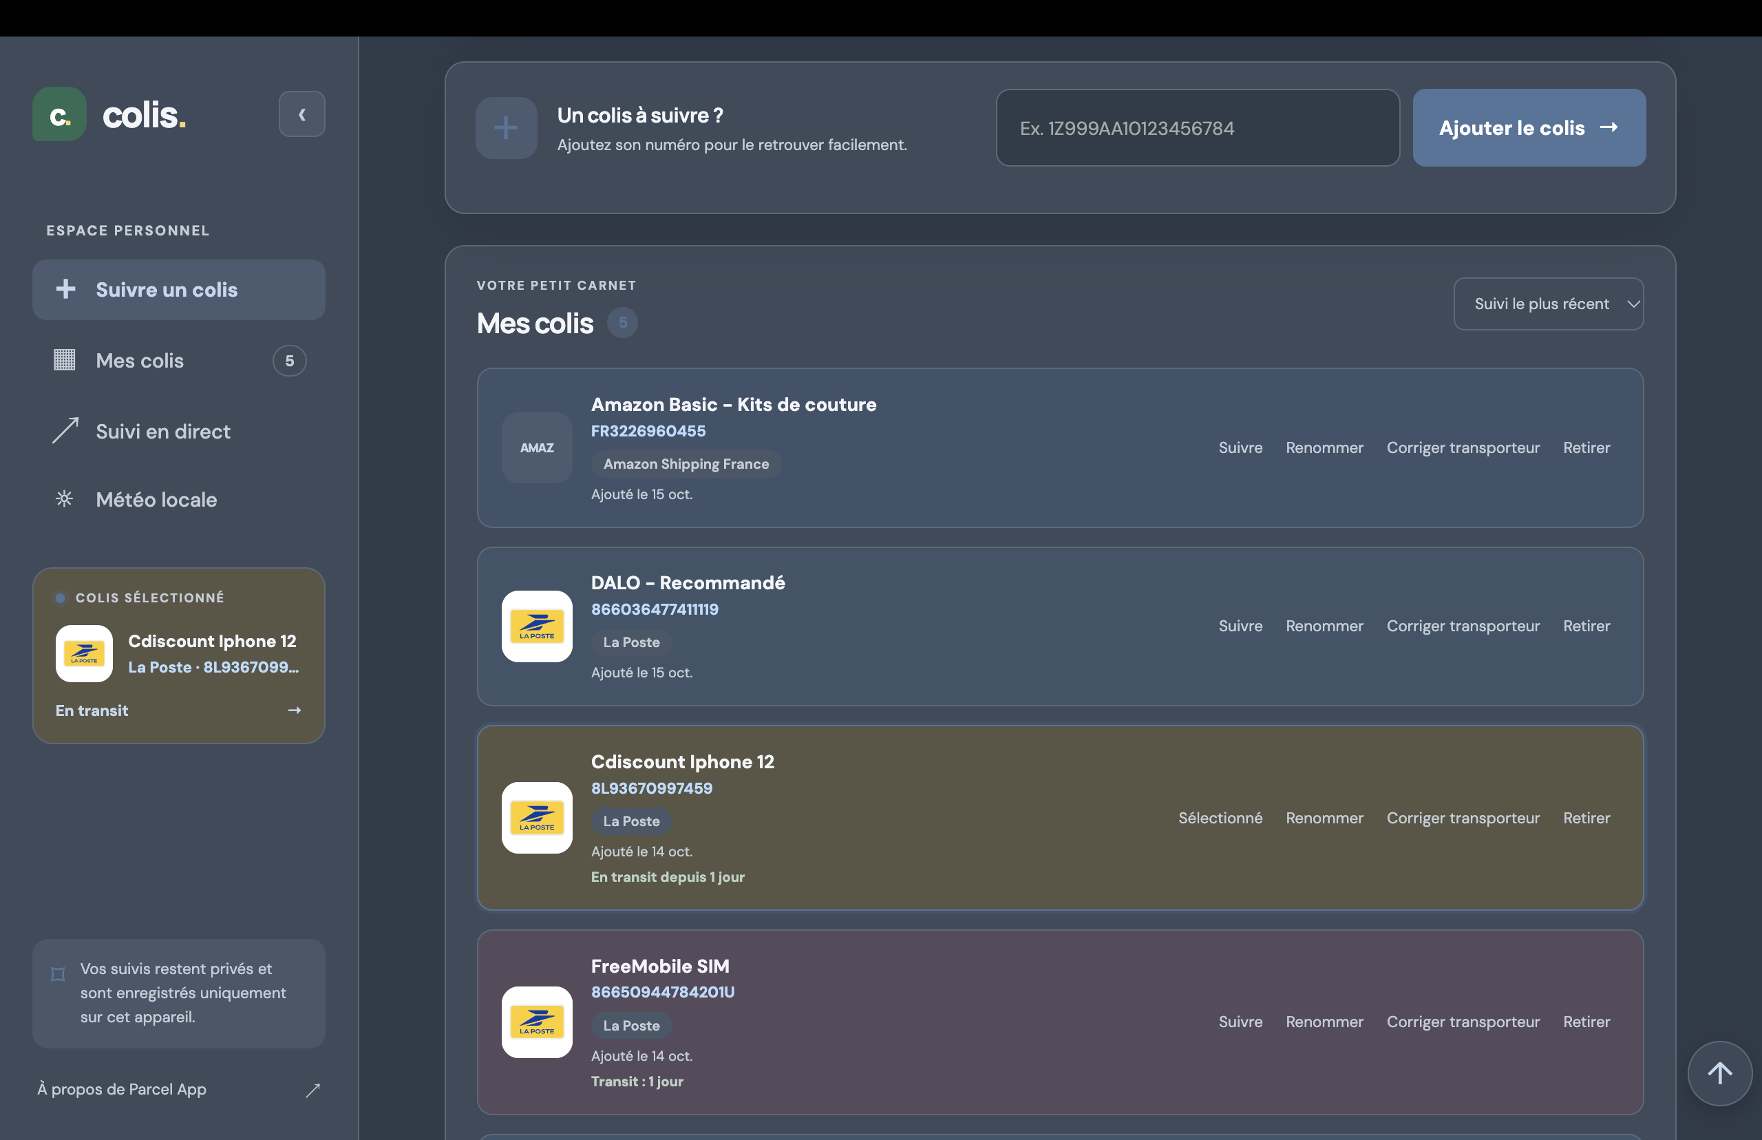Focus the tracking number input field

click(1198, 128)
